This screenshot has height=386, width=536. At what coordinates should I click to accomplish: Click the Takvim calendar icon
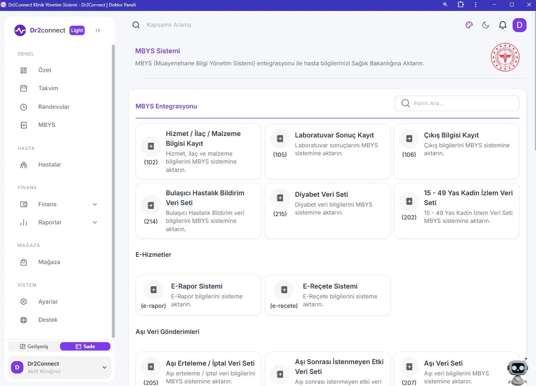tap(23, 88)
